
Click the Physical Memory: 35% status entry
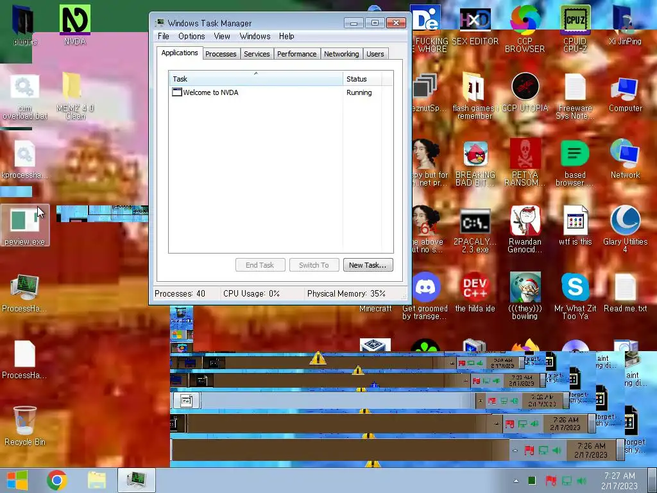(x=346, y=293)
